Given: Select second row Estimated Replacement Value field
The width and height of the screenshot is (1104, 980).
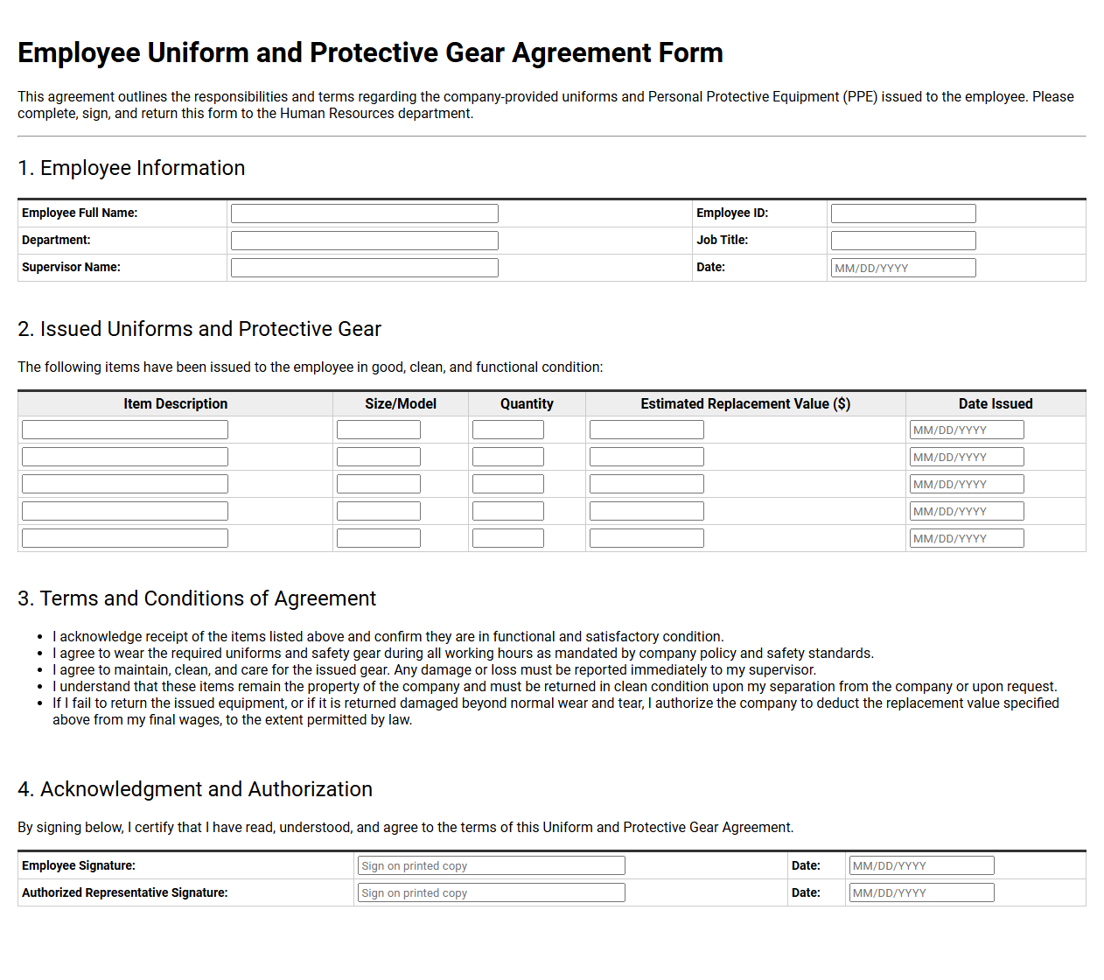Looking at the screenshot, I should (x=646, y=457).
